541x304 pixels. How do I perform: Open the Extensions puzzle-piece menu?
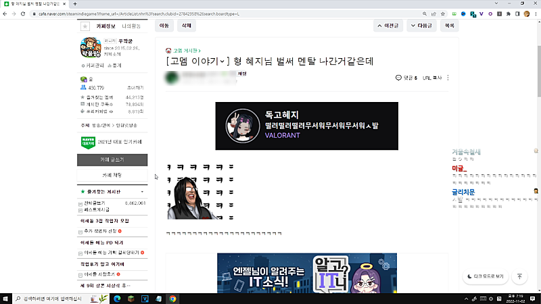(x=509, y=14)
